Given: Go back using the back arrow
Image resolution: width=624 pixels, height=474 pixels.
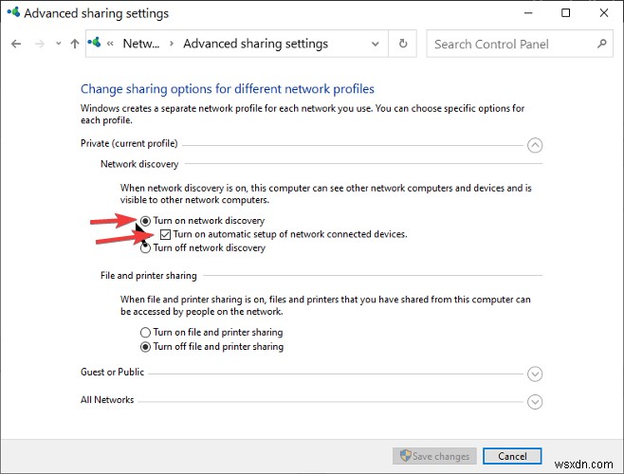Looking at the screenshot, I should pyautogui.click(x=16, y=44).
